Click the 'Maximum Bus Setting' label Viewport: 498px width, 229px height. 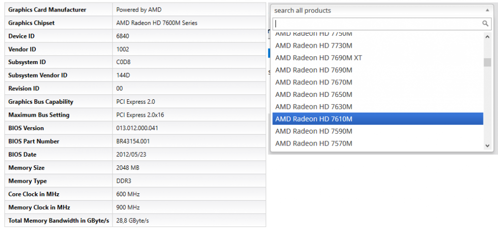(39, 115)
